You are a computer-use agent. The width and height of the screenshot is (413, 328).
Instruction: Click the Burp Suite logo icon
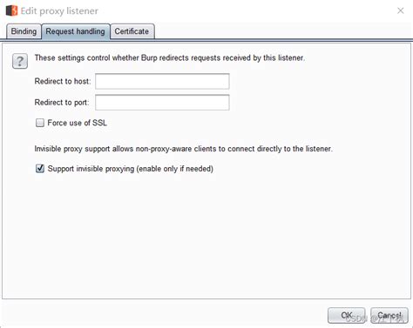point(11,10)
